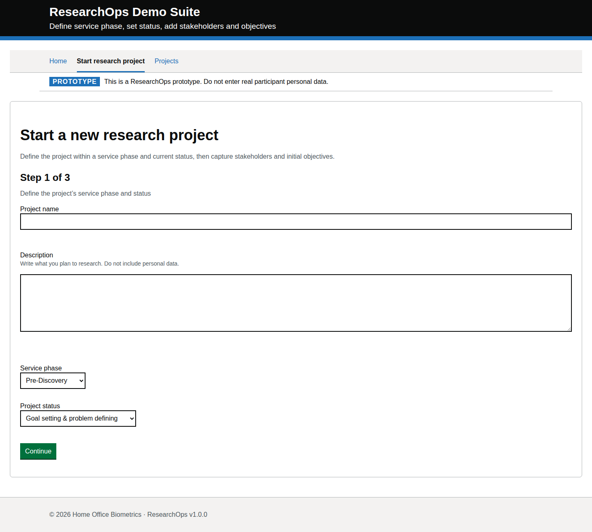
Task: Open the Projects navigation link
Action: [166, 61]
